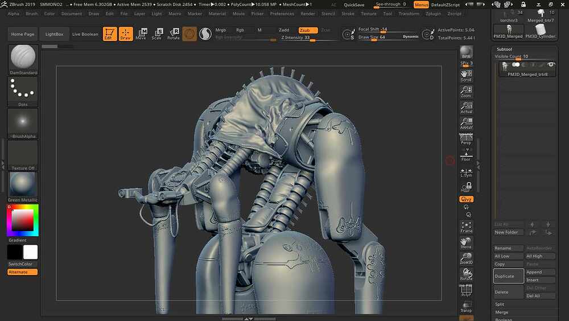Toggle the camera lock icon
The width and height of the screenshot is (569, 321).
click(x=467, y=187)
